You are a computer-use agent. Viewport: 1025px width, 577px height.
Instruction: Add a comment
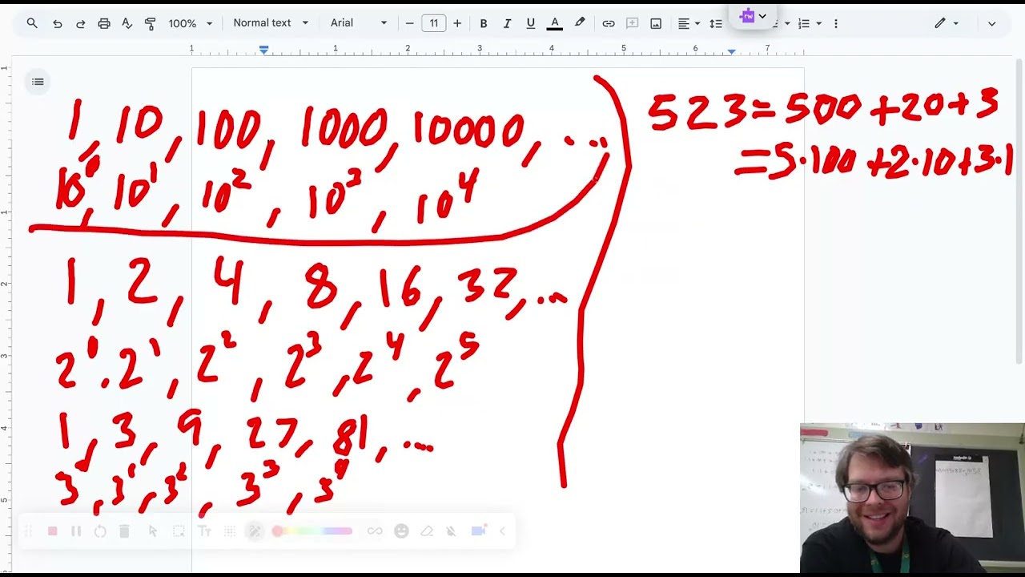632,23
